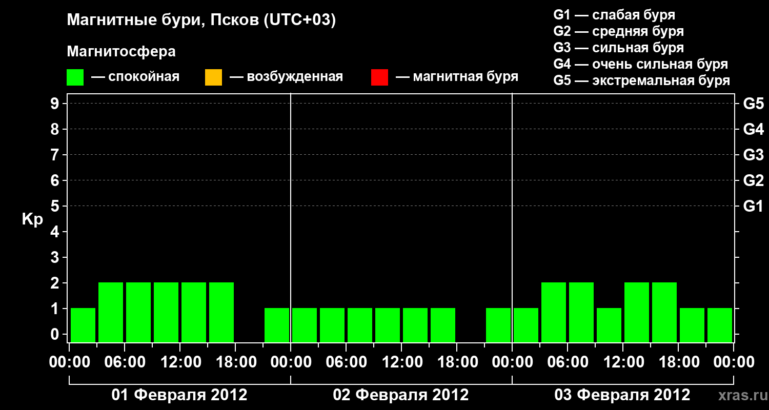Click the 'G2' label on the right axis
This screenshot has width=769, height=410.
[754, 180]
